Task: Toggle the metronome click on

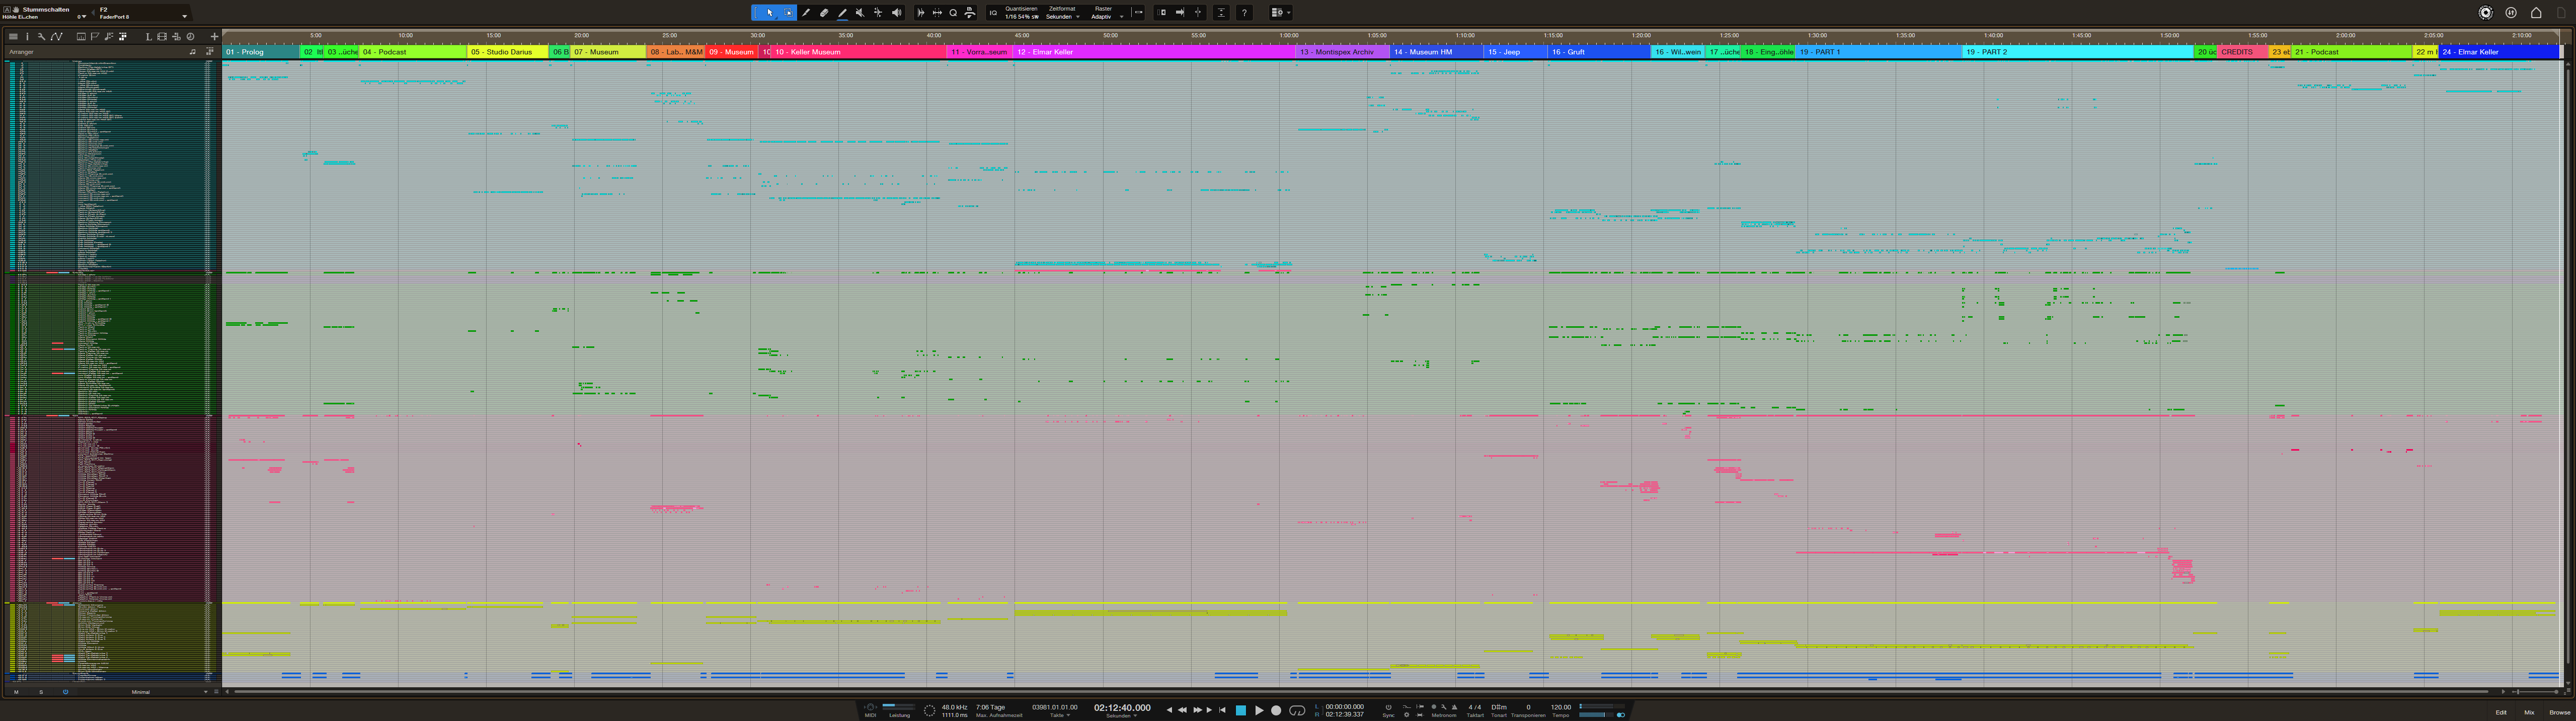Action: (1454, 707)
